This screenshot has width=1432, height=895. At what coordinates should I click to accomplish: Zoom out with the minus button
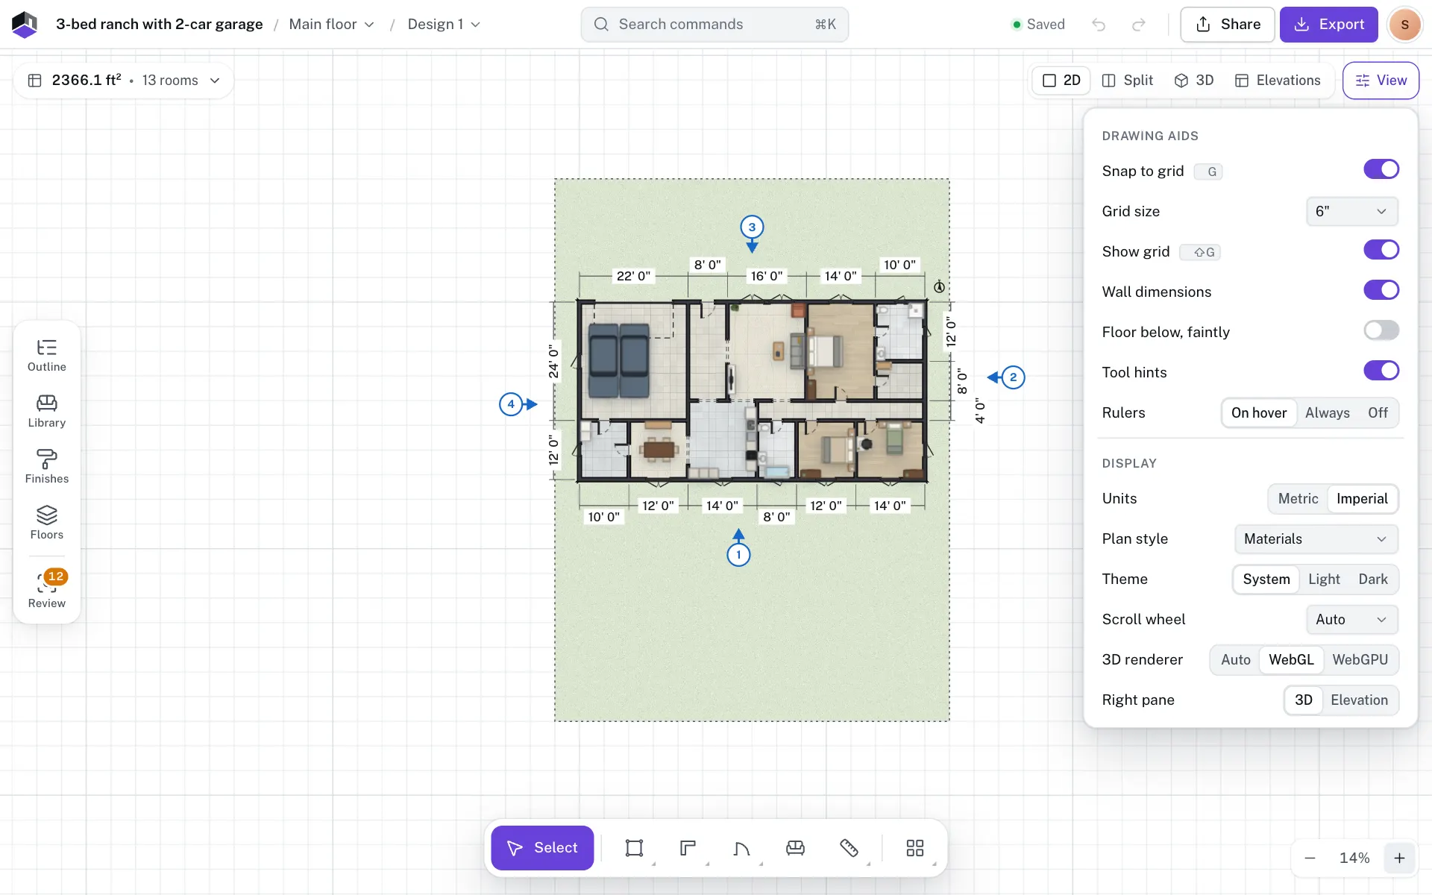coord(1310,858)
